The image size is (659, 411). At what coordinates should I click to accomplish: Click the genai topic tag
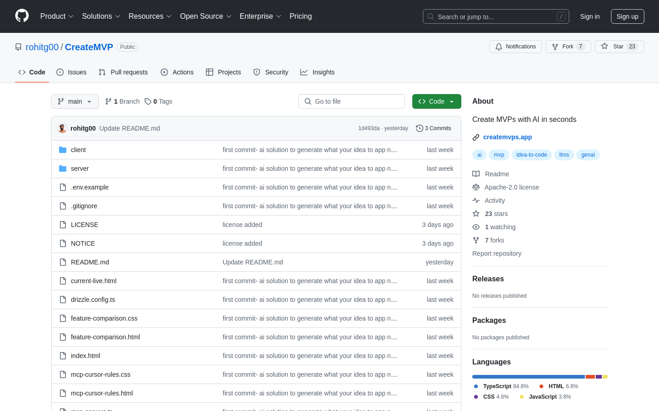588,155
